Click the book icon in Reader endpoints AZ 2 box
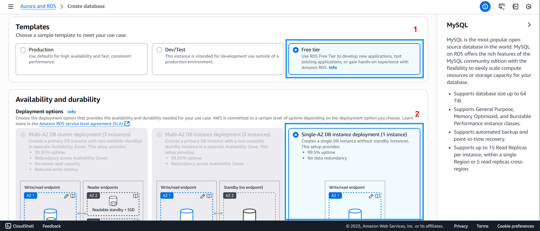The image size is (540, 231). [x=135, y=196]
